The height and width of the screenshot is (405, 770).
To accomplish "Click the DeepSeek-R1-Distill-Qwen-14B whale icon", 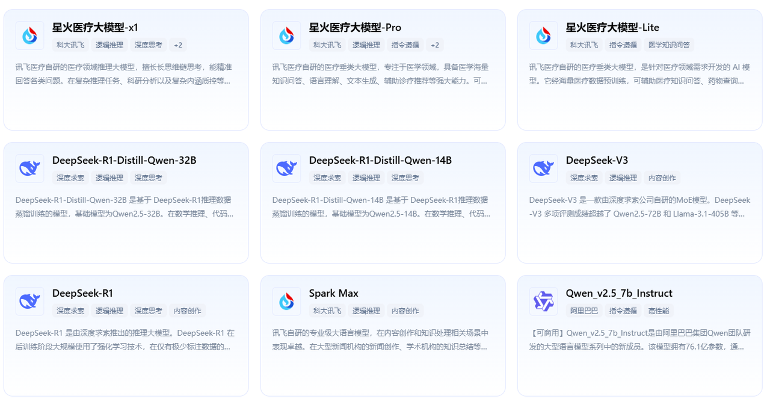I will point(286,168).
